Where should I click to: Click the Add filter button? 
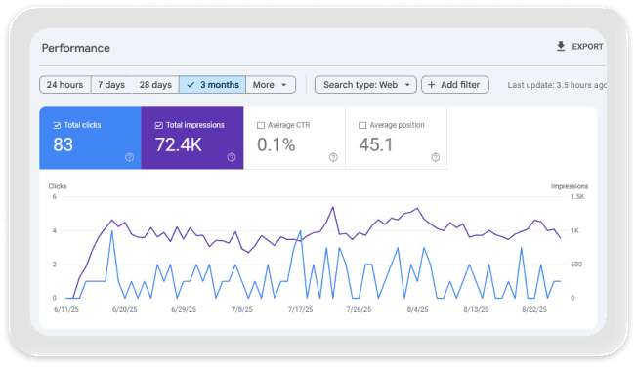[455, 85]
